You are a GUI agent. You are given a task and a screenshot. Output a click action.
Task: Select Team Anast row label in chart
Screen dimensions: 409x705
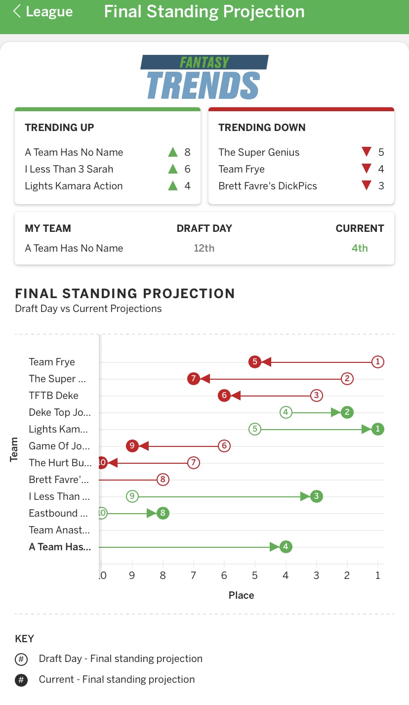59,530
